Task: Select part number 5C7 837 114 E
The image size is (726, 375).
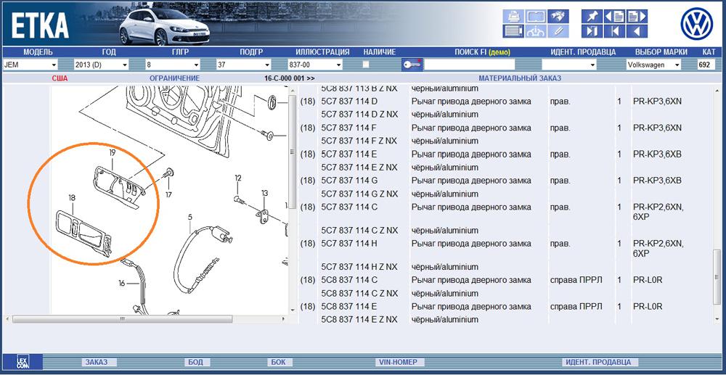Action: [349, 154]
